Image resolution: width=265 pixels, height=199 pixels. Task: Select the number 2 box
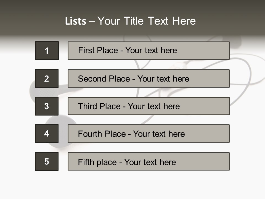[x=47, y=78]
